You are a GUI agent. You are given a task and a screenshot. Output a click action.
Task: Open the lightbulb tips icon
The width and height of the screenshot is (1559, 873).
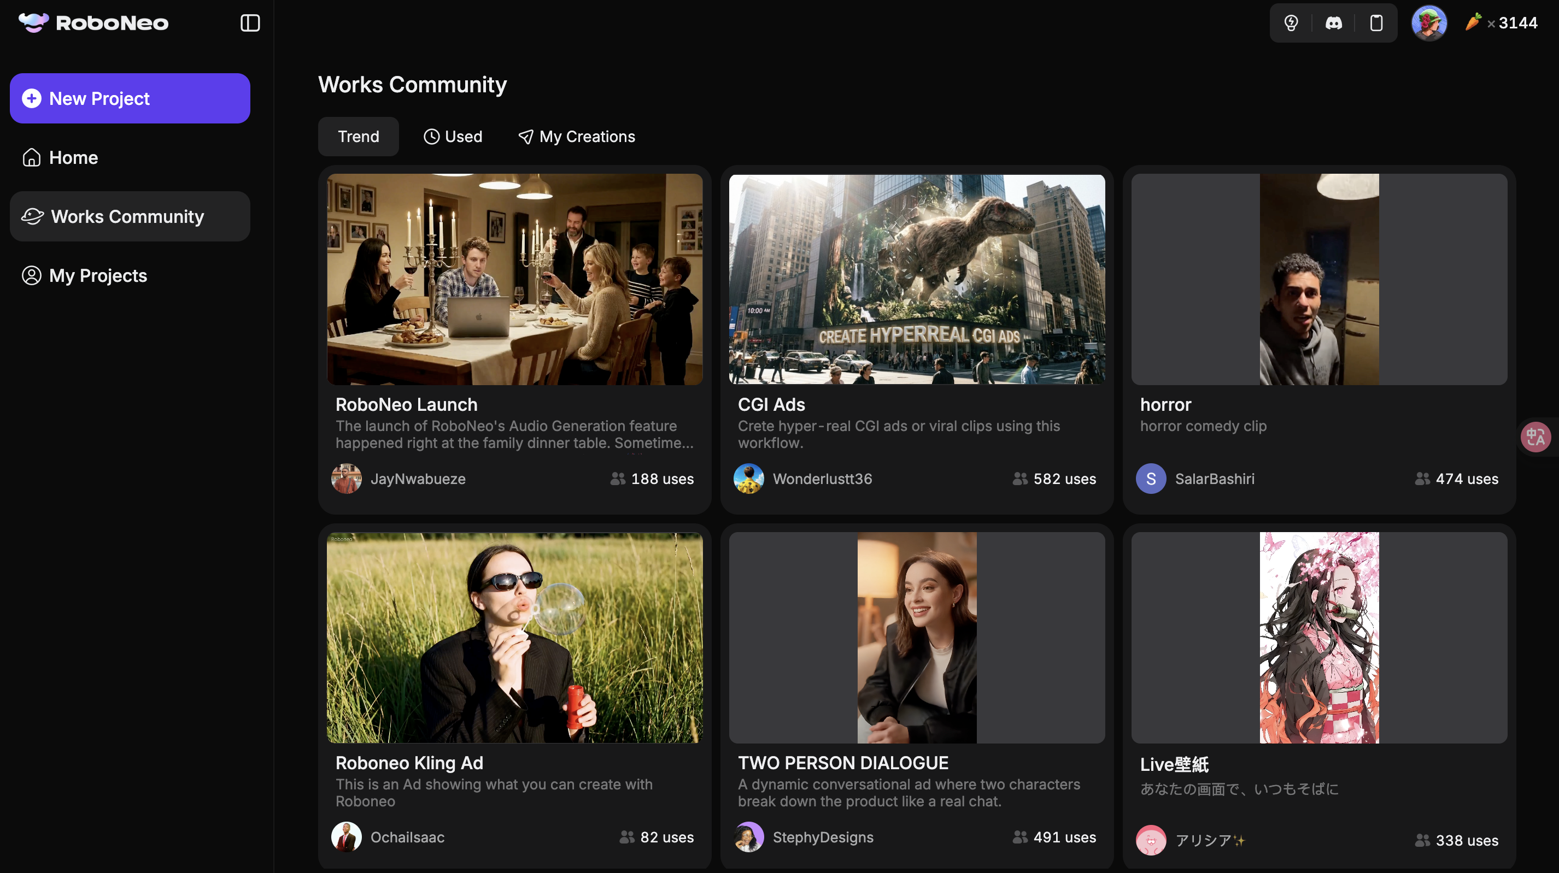point(1291,23)
